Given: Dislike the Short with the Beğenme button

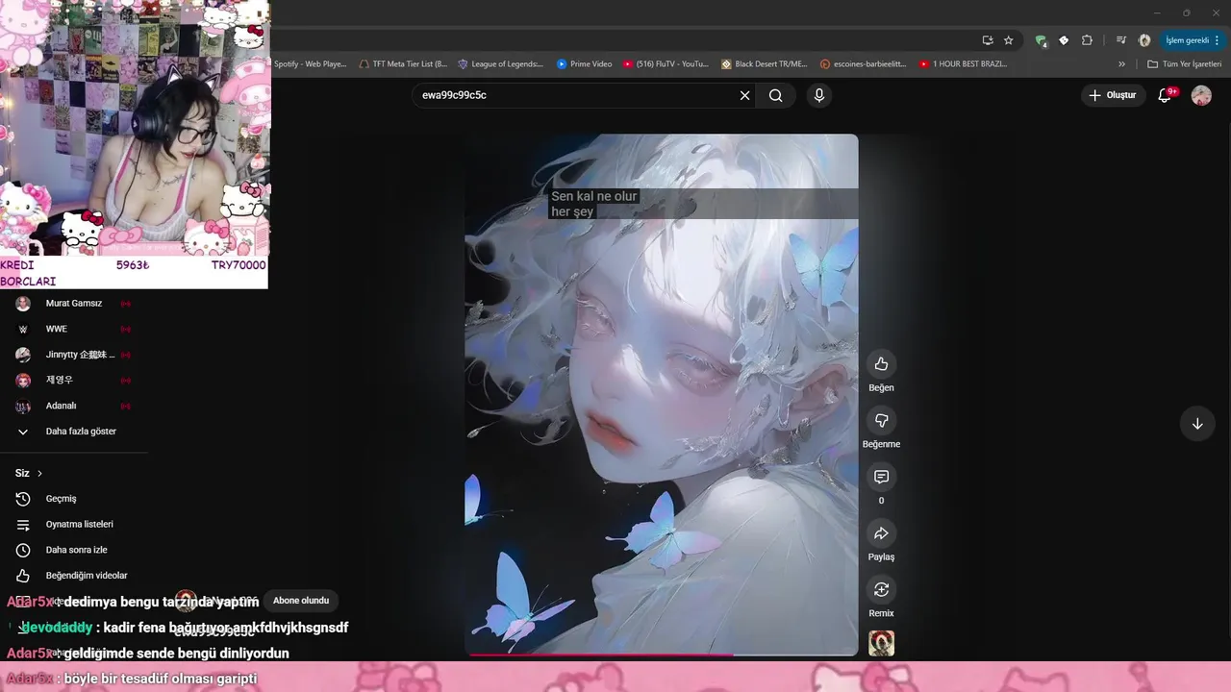Looking at the screenshot, I should click(881, 420).
